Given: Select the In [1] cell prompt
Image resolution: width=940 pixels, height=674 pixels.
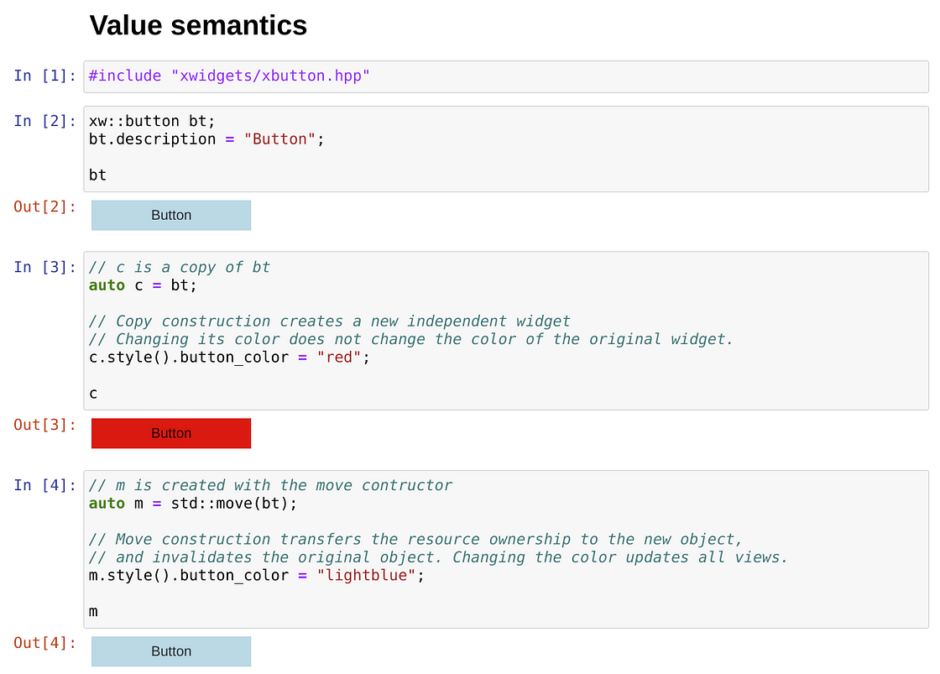Looking at the screenshot, I should coord(44,76).
